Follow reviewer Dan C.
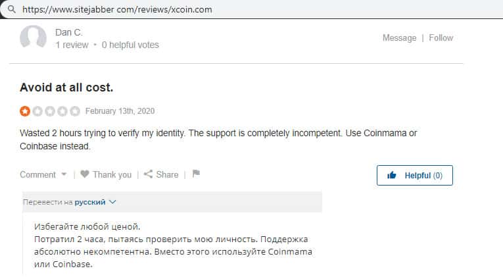This screenshot has height=277, width=503. click(441, 38)
